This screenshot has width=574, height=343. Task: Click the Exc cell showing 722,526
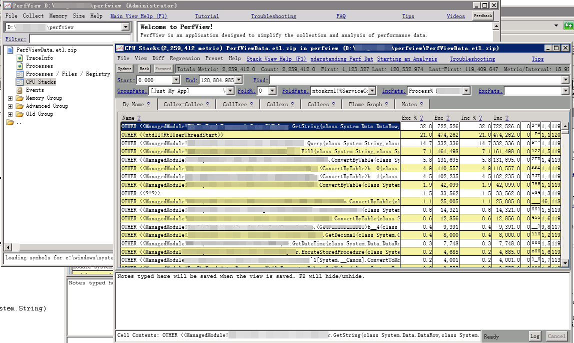pos(446,126)
